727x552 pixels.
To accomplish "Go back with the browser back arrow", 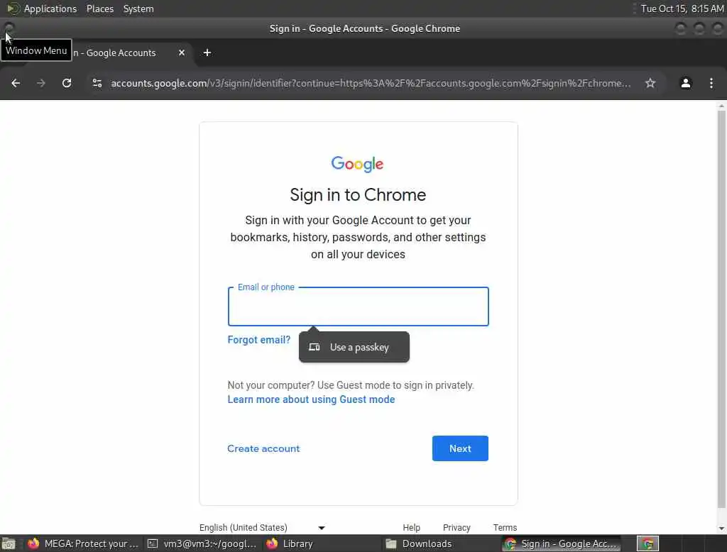I will [16, 83].
